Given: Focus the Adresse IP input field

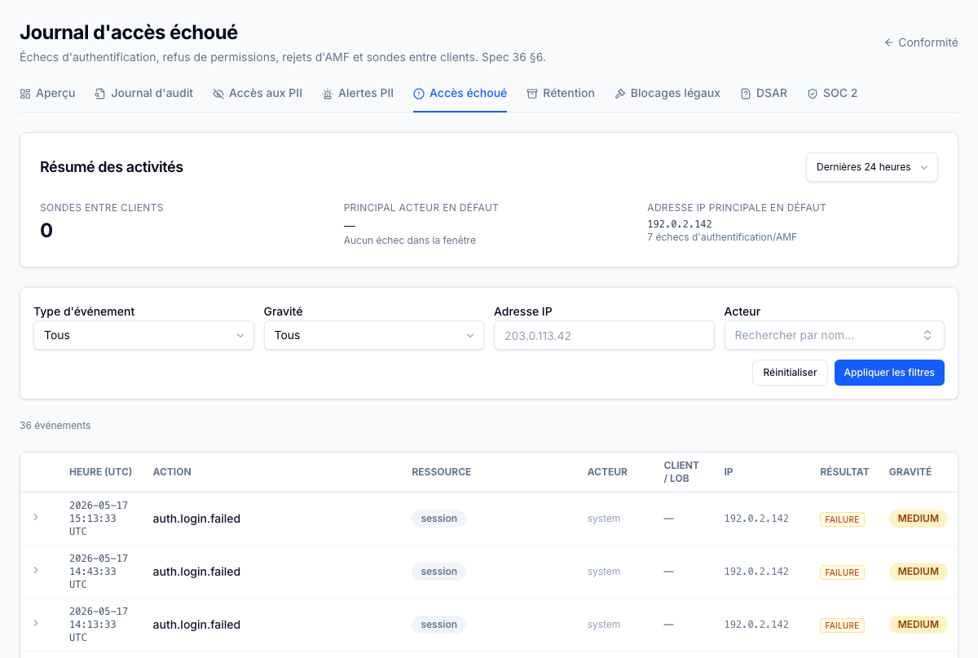Looking at the screenshot, I should tap(604, 335).
